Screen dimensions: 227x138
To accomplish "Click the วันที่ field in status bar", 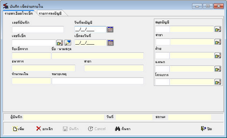I will coord(134,117).
